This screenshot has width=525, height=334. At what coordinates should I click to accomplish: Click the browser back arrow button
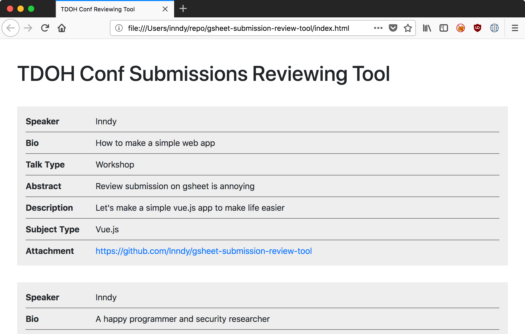coord(11,28)
